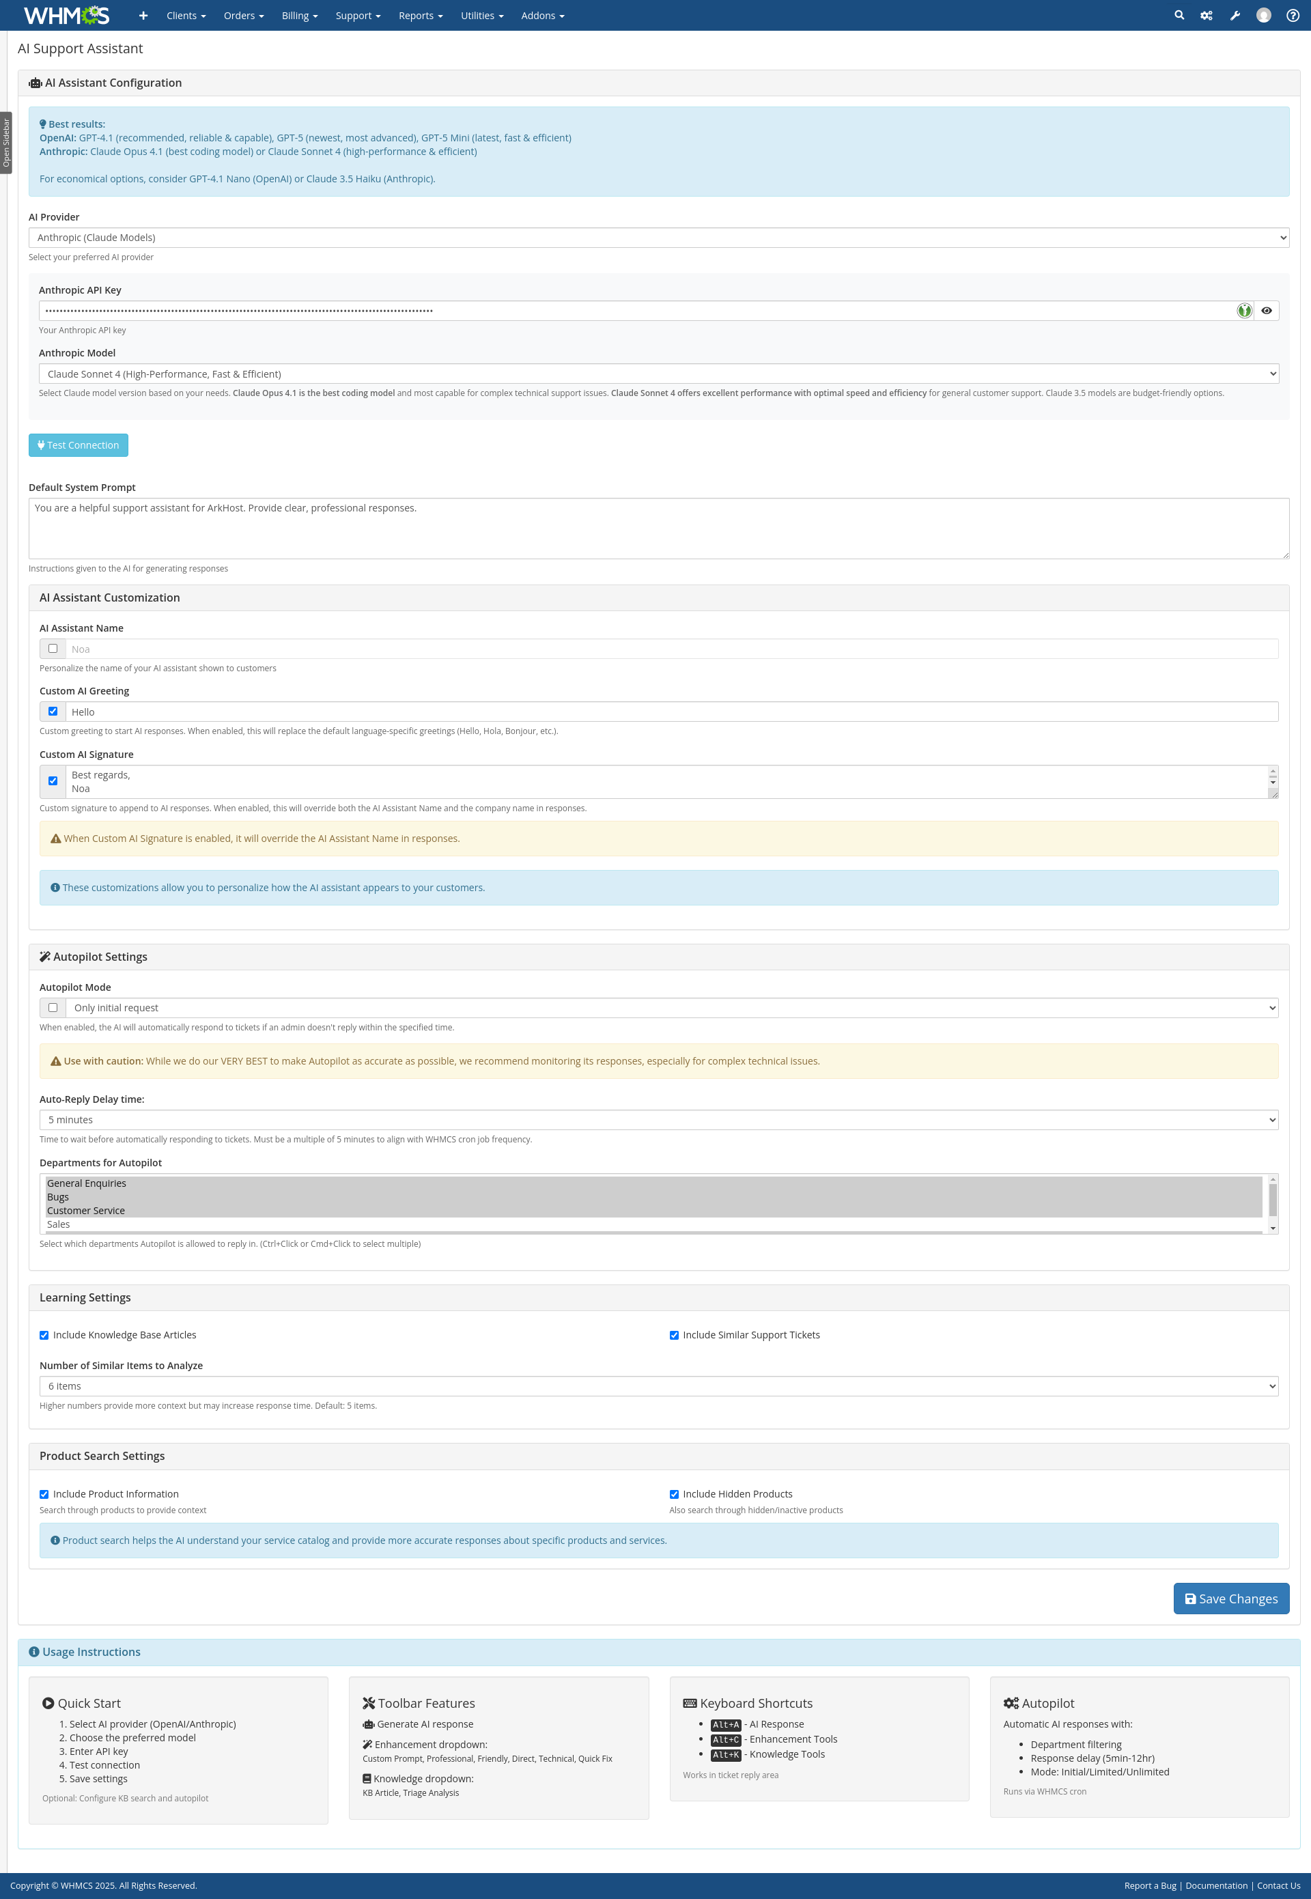This screenshot has width=1311, height=1899.
Task: Open the help question mark icon
Action: 1292,16
